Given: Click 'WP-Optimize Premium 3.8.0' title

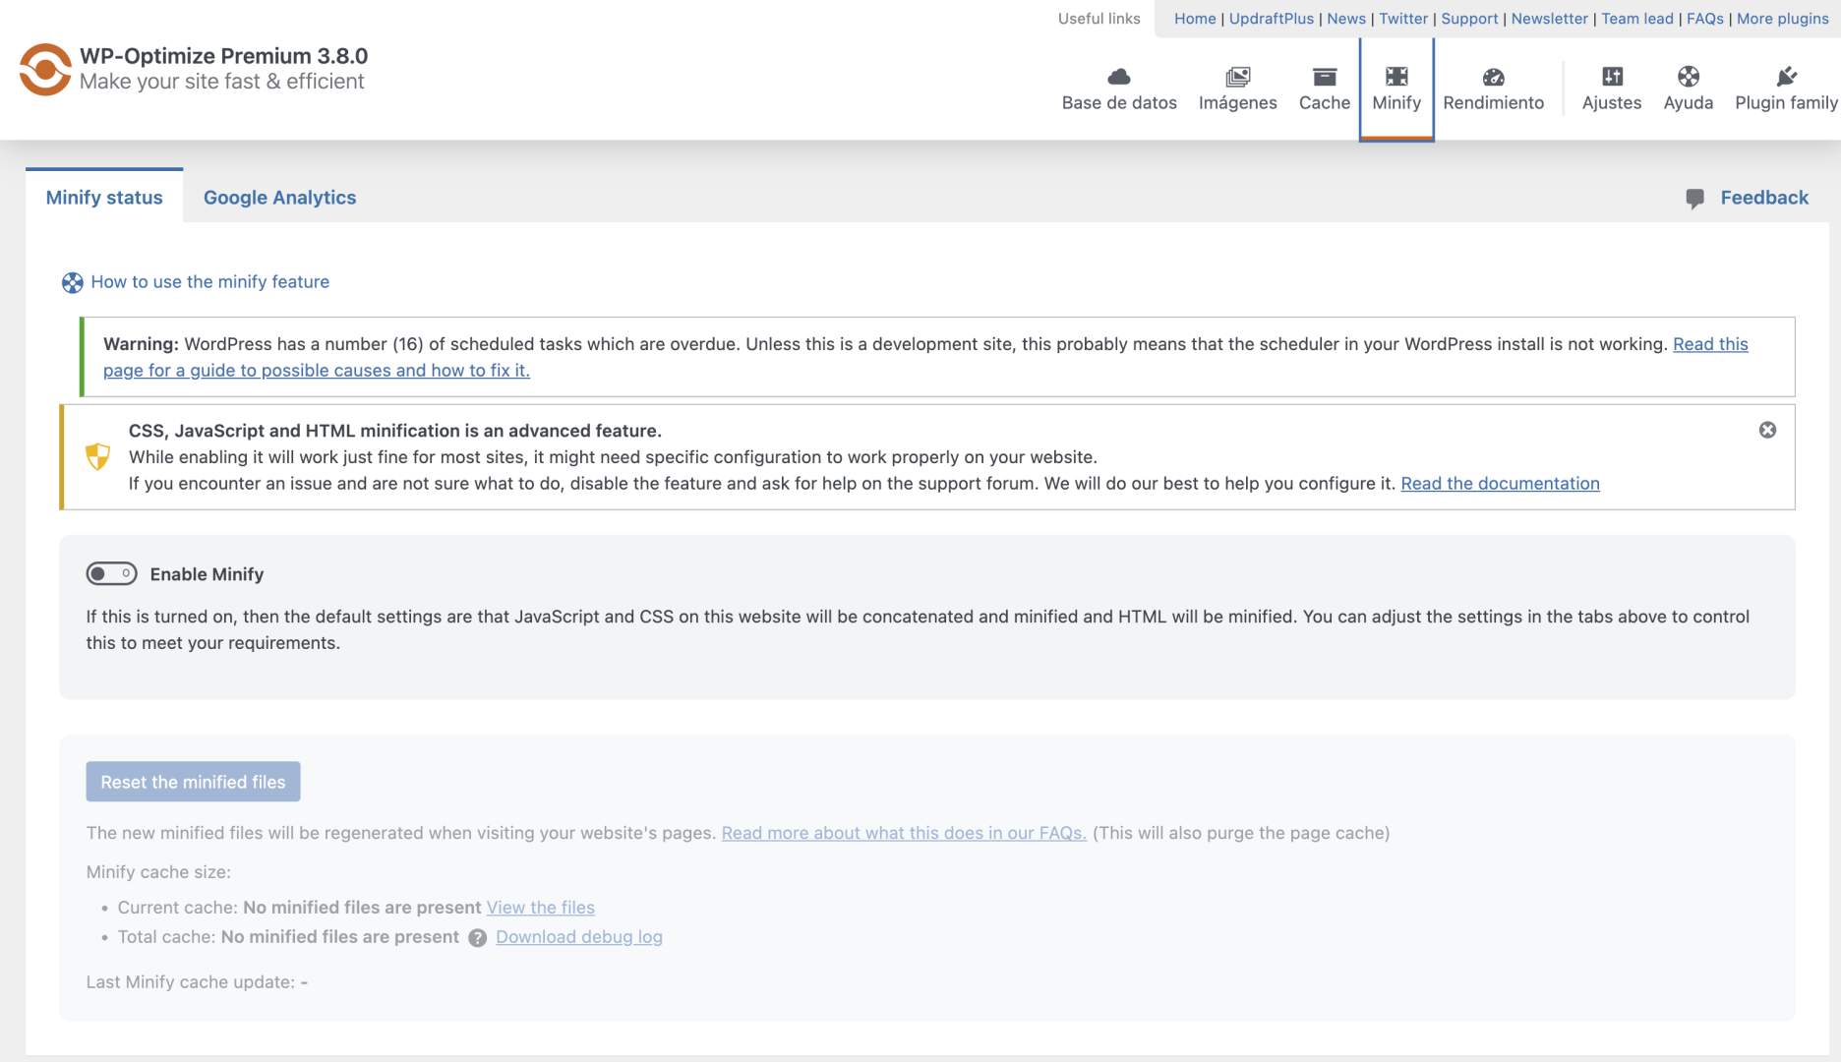Looking at the screenshot, I should coord(223,55).
